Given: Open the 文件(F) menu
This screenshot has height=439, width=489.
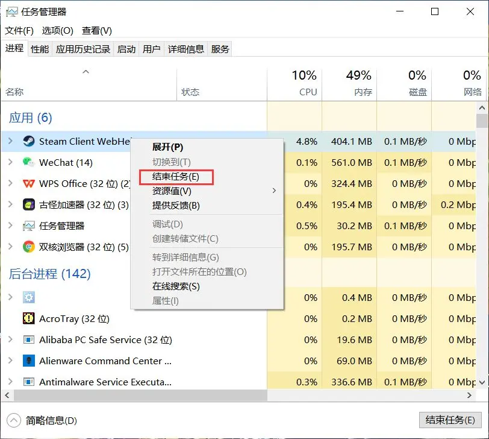Looking at the screenshot, I should pos(19,31).
